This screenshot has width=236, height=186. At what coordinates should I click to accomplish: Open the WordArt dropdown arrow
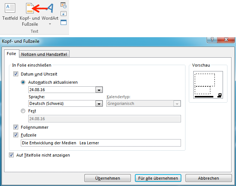tap(50, 24)
